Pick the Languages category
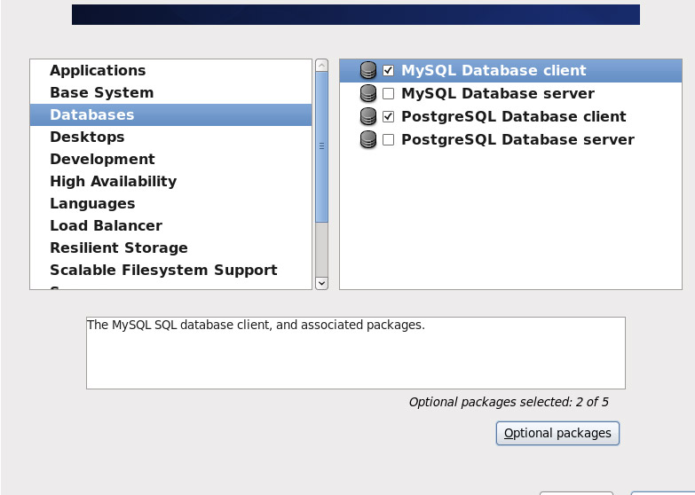The height and width of the screenshot is (495, 695). (x=171, y=203)
